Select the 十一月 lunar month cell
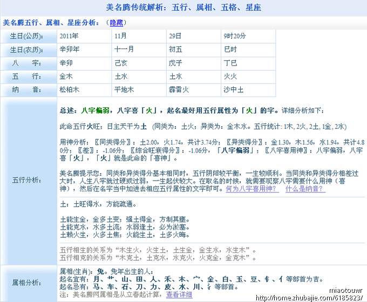367x302 pixels. tap(139, 50)
